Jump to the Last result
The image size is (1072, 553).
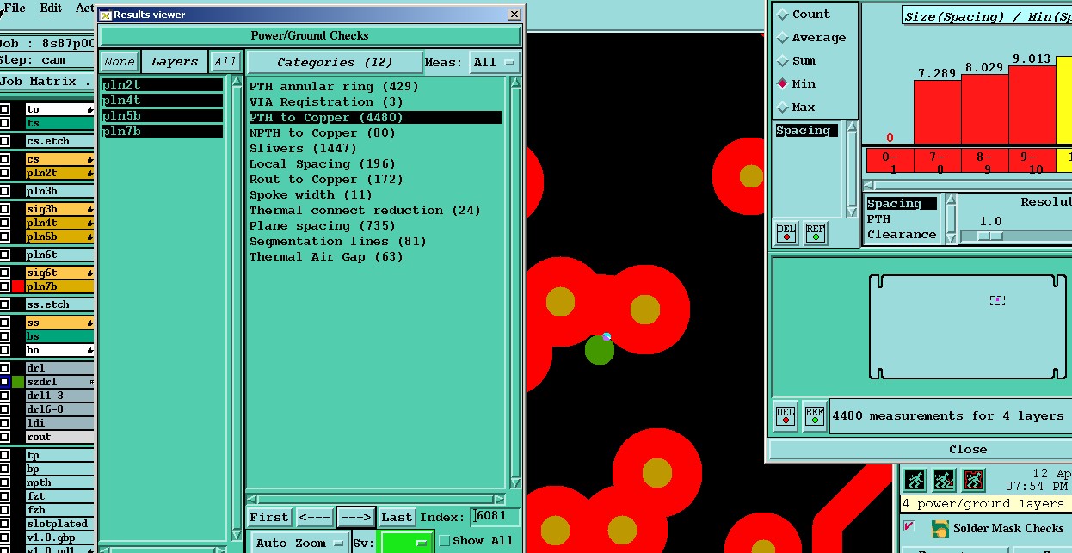coord(397,517)
